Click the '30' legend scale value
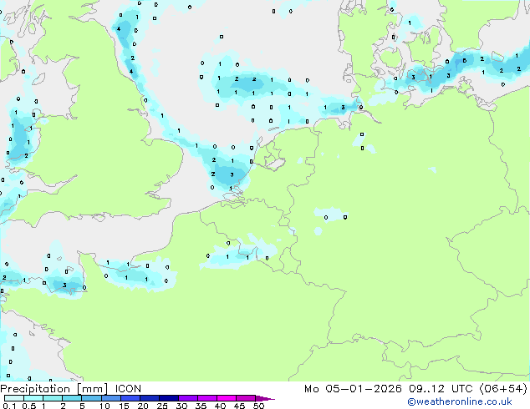This screenshot has height=409, width=530. point(181,406)
